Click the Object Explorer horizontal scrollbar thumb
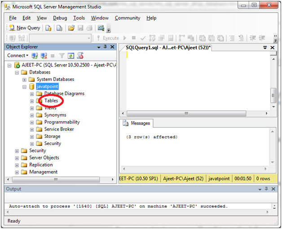This screenshot has width=282, height=229. coord(56,180)
